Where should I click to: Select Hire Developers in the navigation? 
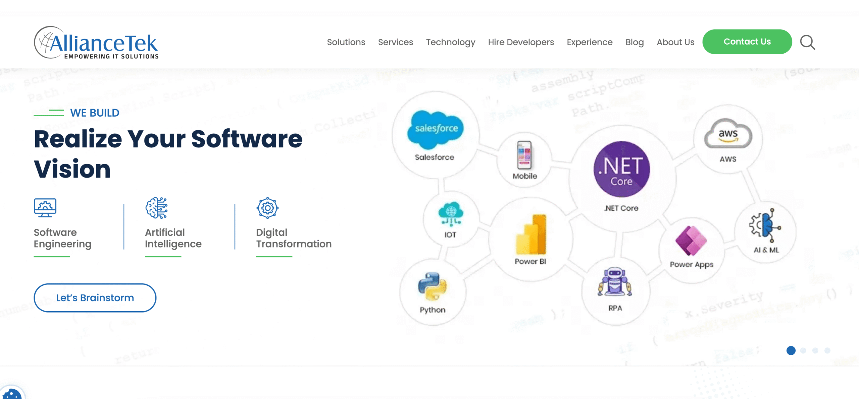point(521,42)
